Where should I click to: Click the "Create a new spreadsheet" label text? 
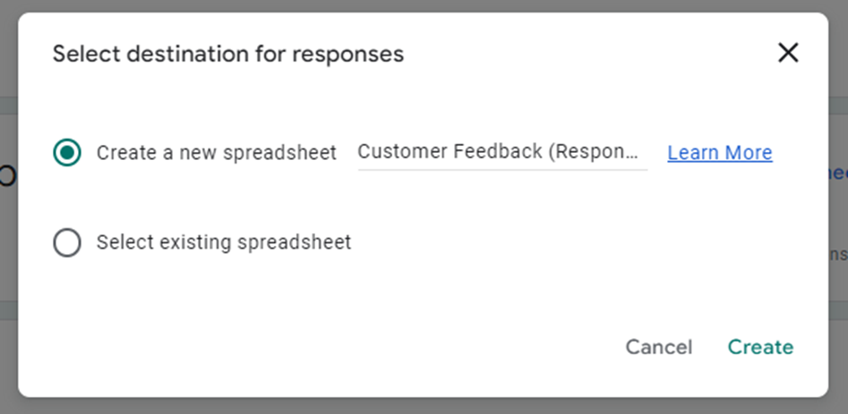pos(217,153)
